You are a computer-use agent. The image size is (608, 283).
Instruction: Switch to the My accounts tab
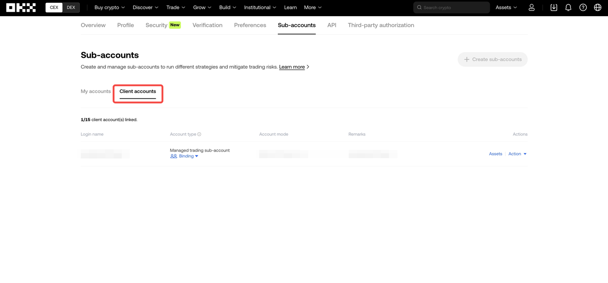tap(95, 91)
